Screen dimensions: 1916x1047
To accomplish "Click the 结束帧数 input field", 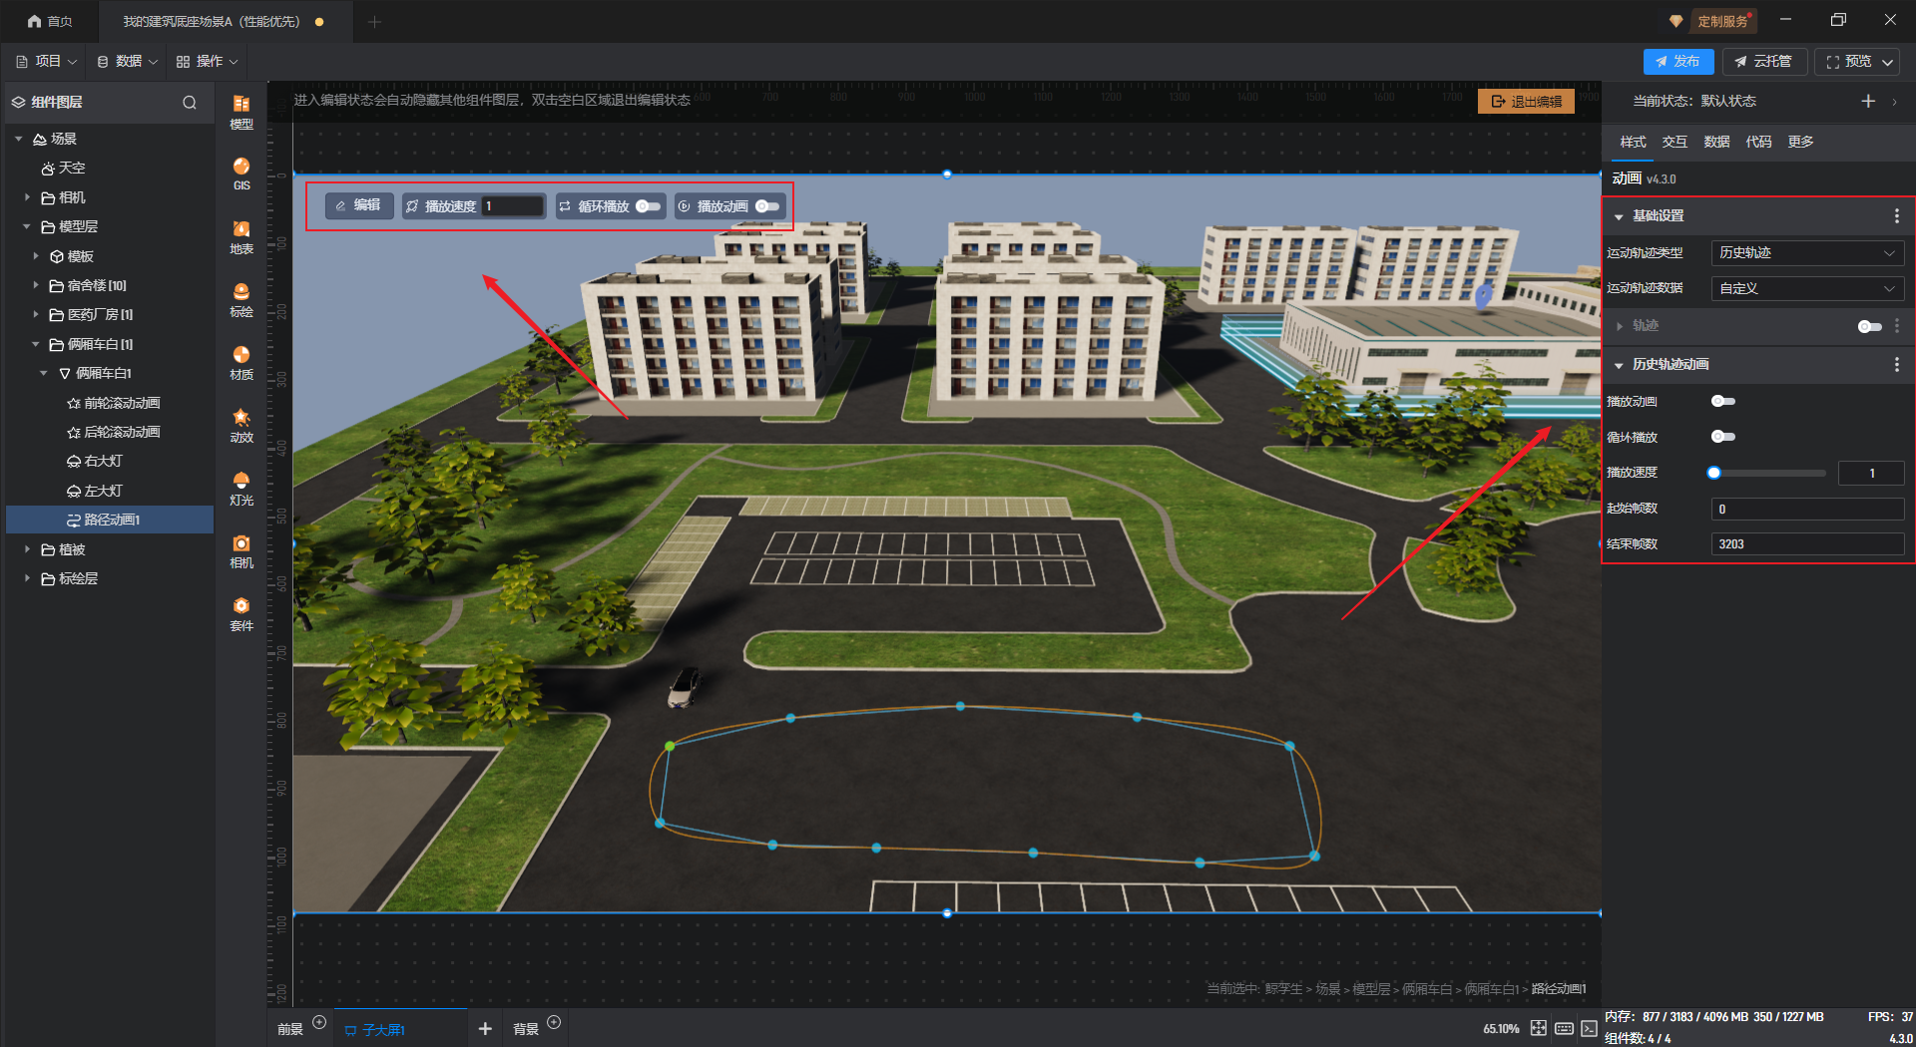I will tap(1806, 544).
